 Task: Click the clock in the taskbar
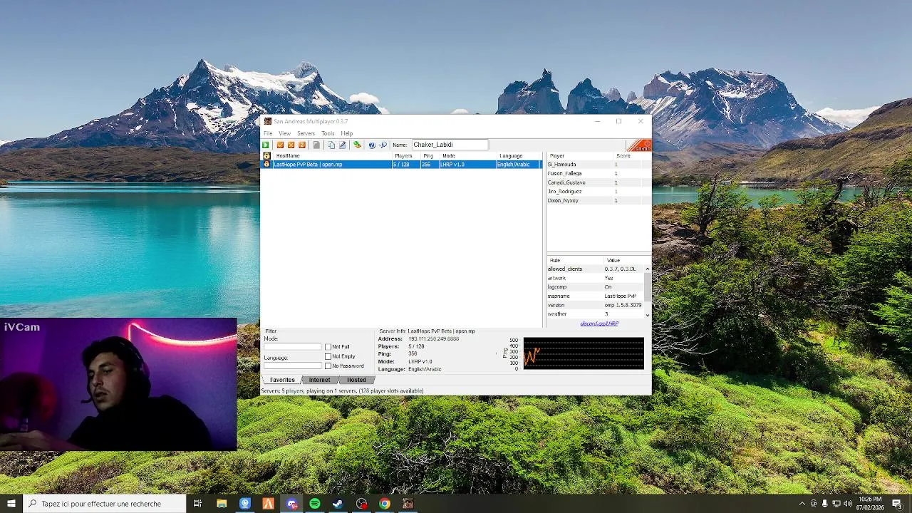[871, 504]
